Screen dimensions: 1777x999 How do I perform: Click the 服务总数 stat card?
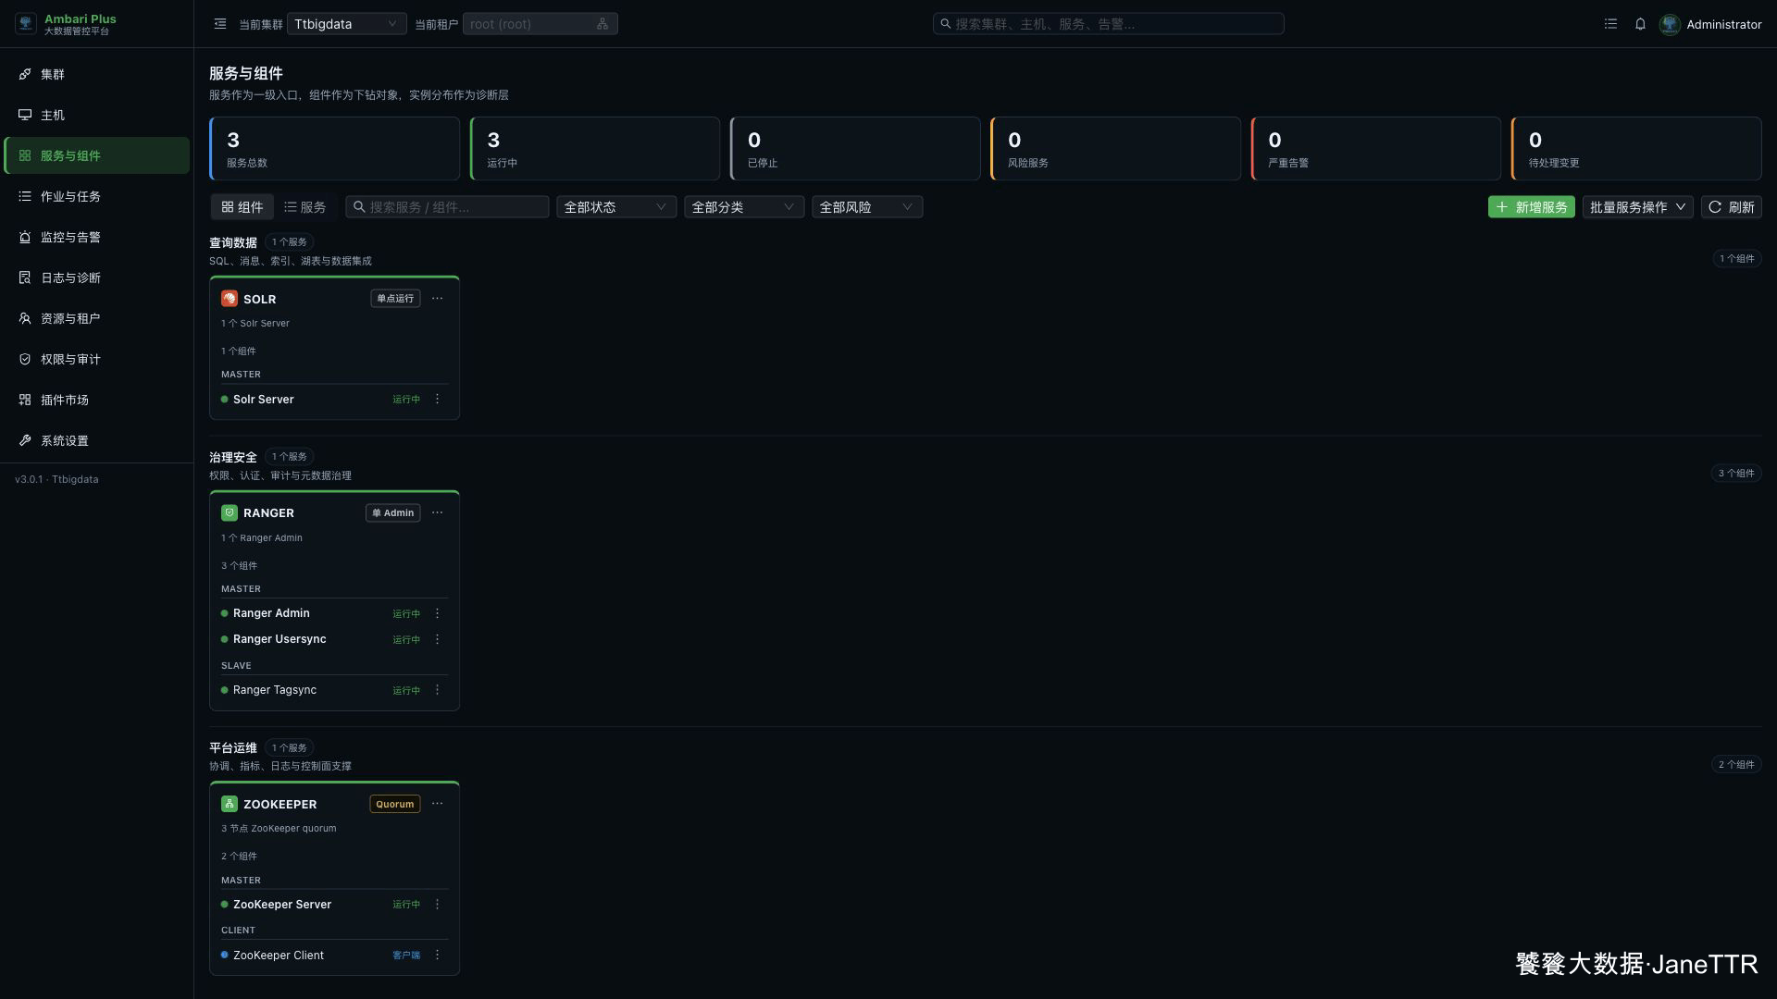point(334,148)
